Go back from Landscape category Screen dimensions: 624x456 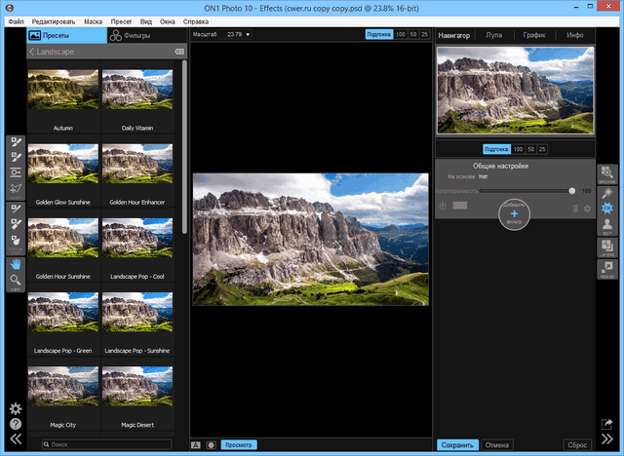pos(33,51)
